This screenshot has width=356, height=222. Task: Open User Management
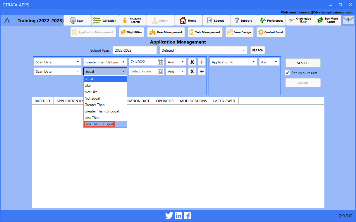click(166, 32)
